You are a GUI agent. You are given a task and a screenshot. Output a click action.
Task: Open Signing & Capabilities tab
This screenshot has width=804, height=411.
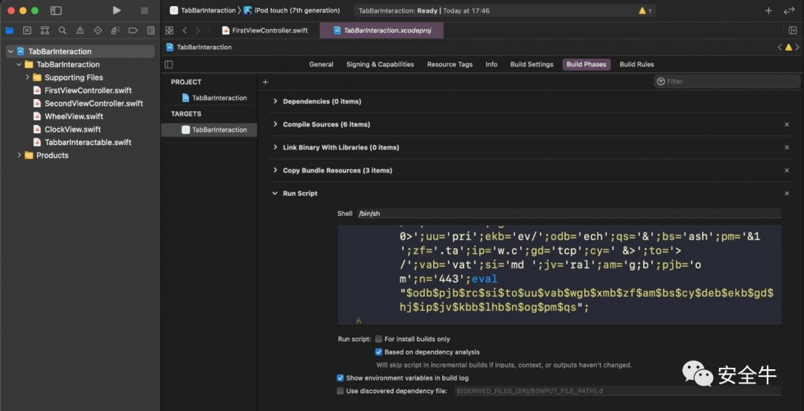[380, 65]
